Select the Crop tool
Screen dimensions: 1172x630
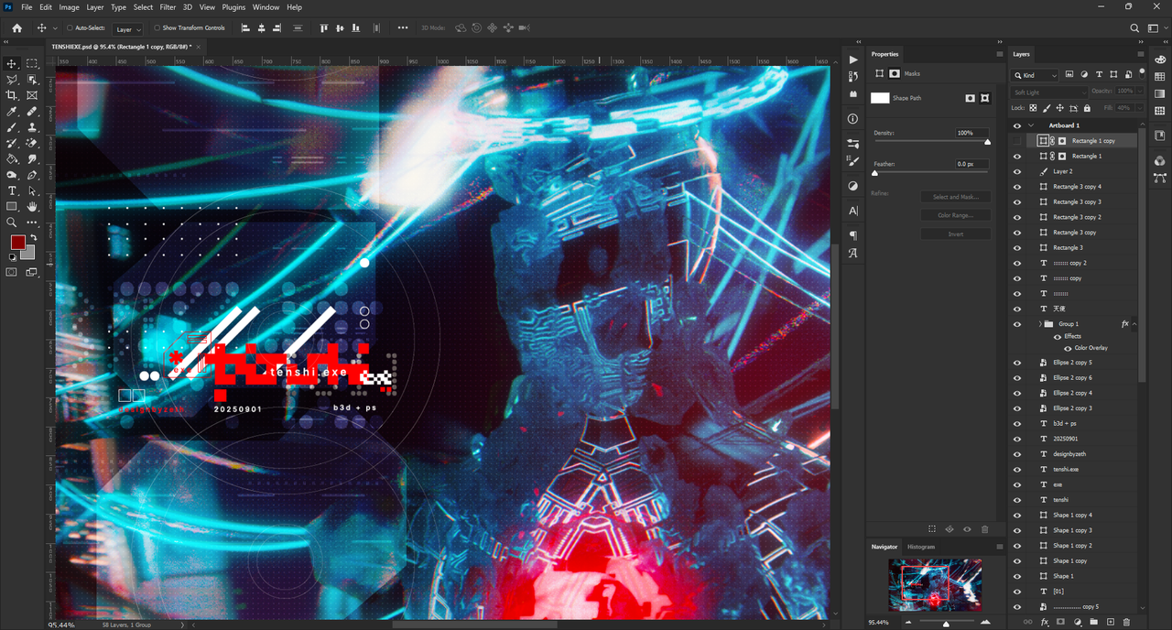12,95
